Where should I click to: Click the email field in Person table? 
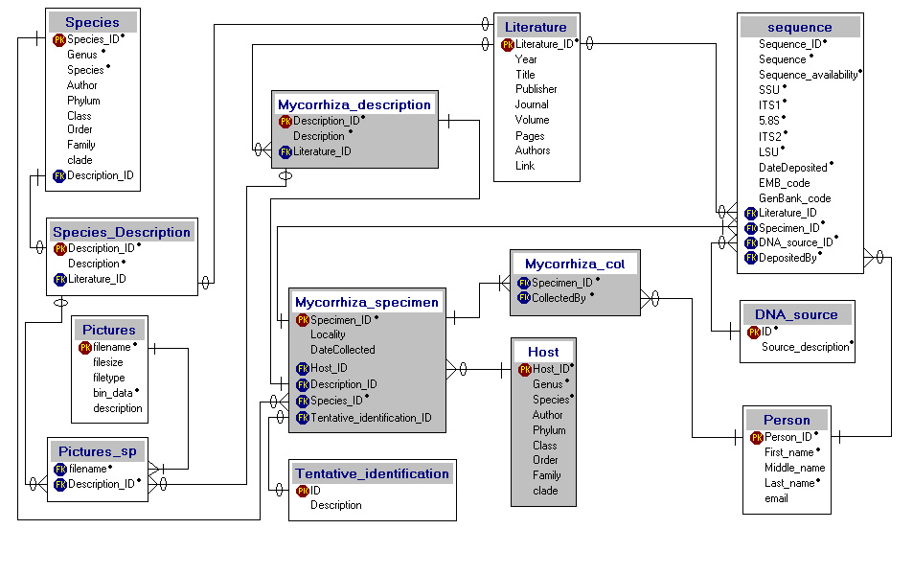777,498
